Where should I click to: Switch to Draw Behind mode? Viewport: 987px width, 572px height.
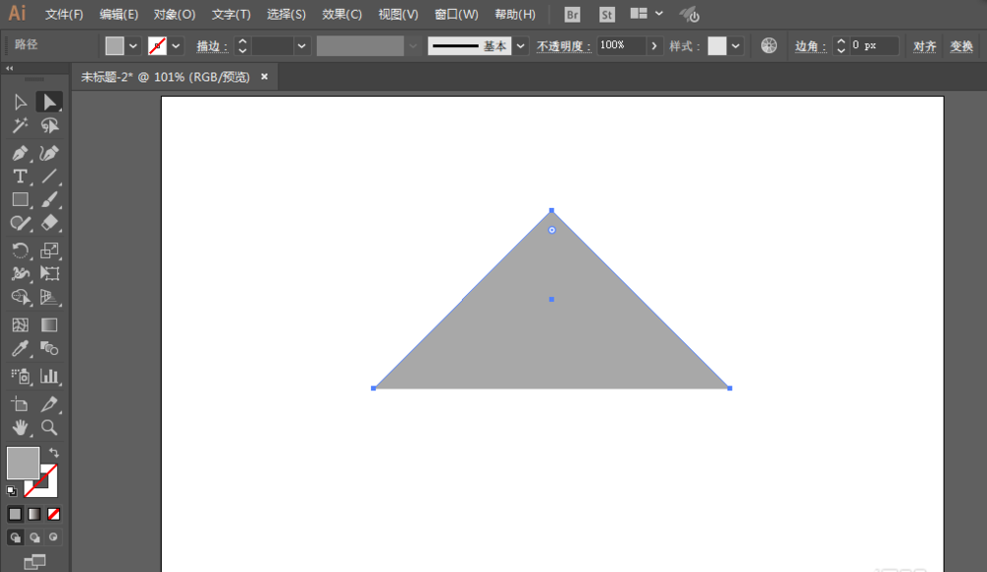(x=35, y=537)
